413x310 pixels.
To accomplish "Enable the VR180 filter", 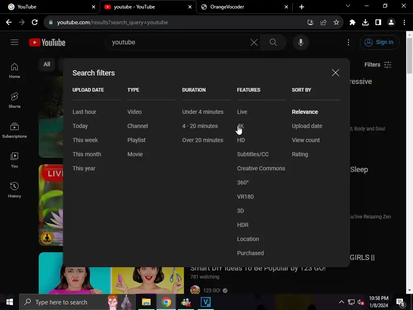I will point(245,197).
